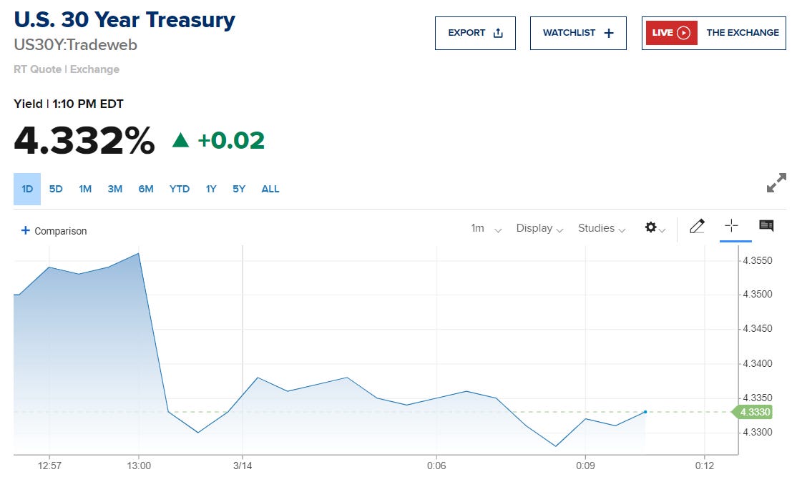Show the ALL time range
The height and width of the screenshot is (492, 797).
coord(270,189)
